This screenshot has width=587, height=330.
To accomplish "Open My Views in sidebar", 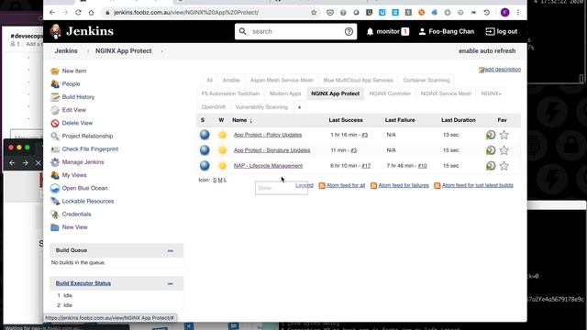I will coord(74,175).
